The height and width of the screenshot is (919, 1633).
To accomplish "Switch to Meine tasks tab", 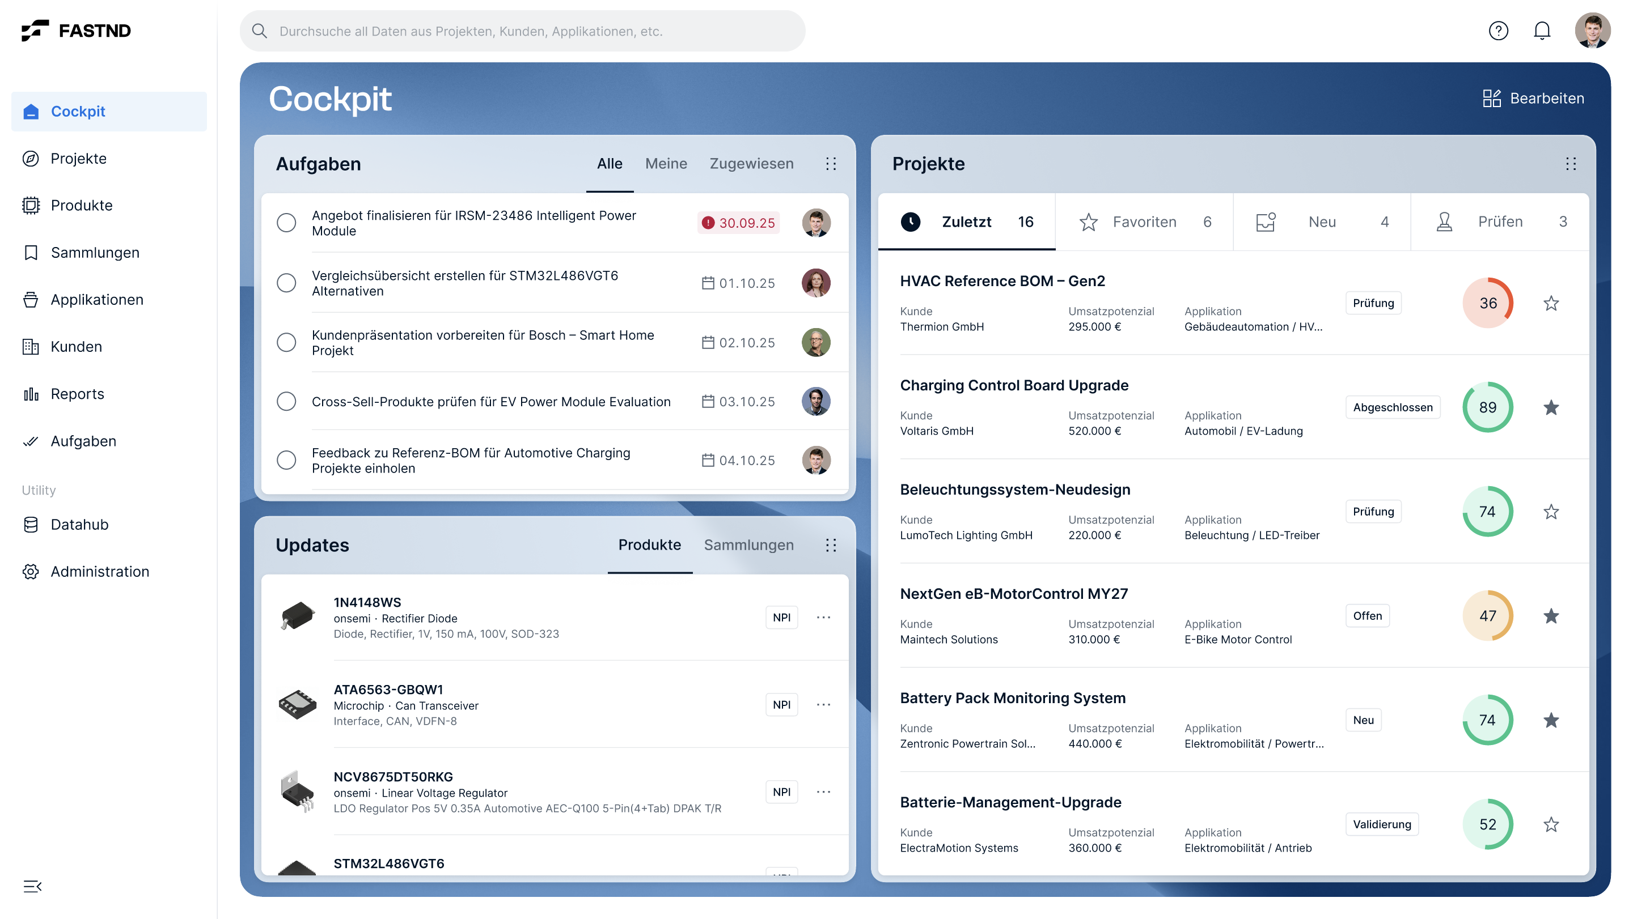I will 666,164.
